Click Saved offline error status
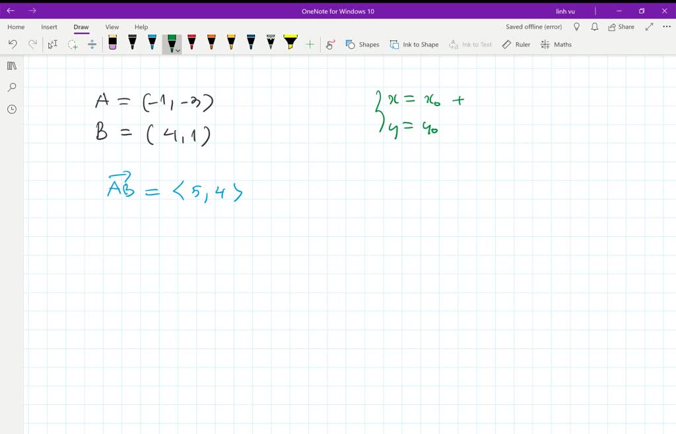Viewport: 676px width, 434px height. pyautogui.click(x=533, y=26)
